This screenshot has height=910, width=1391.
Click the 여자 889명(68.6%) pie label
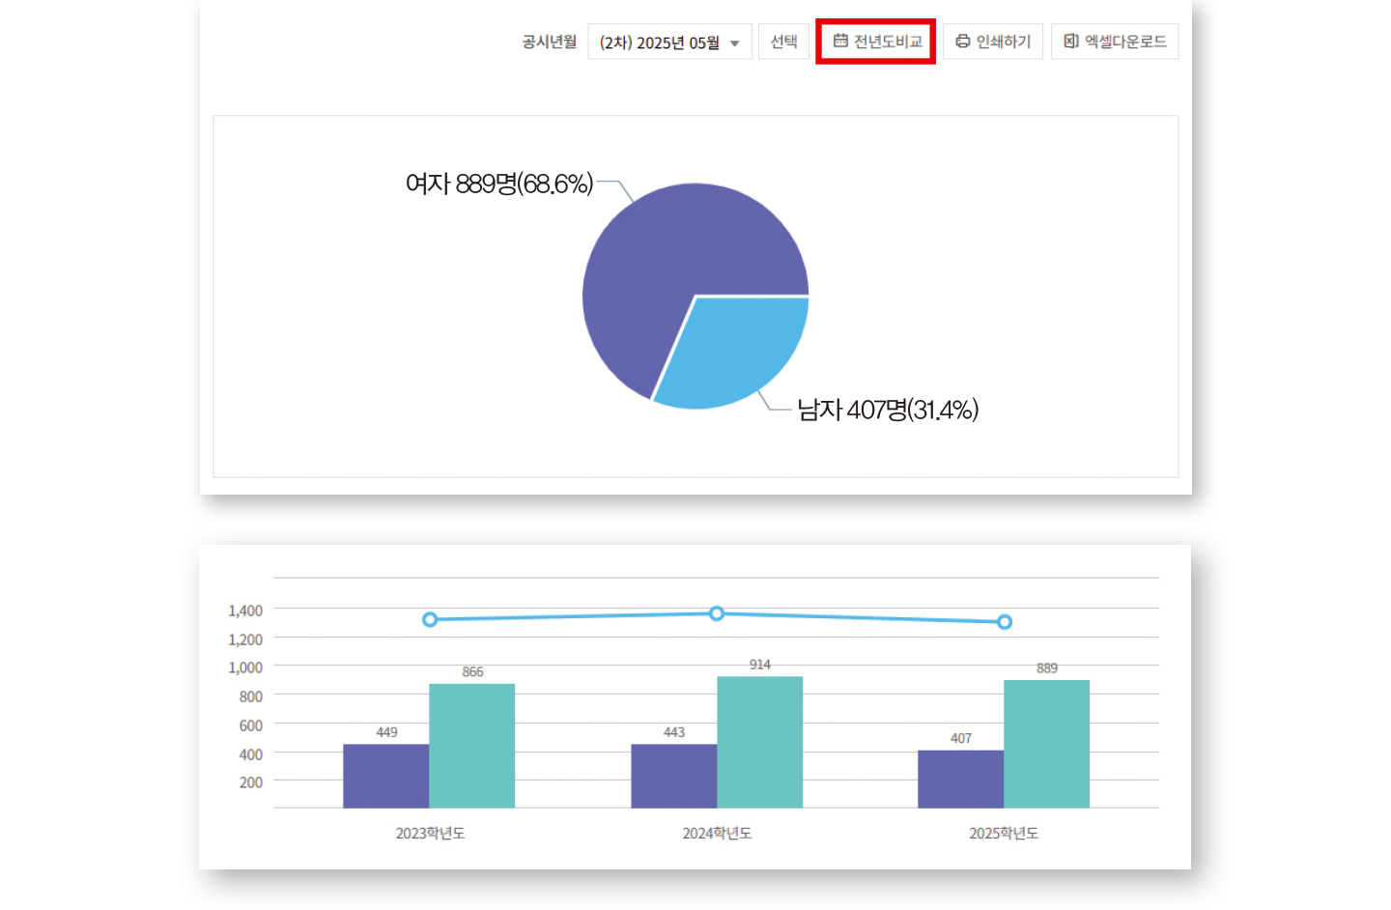pos(498,184)
